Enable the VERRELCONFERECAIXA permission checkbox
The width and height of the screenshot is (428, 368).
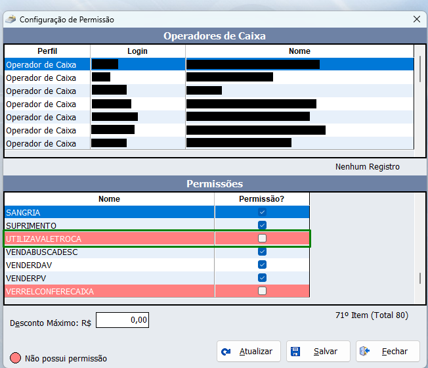pos(262,291)
